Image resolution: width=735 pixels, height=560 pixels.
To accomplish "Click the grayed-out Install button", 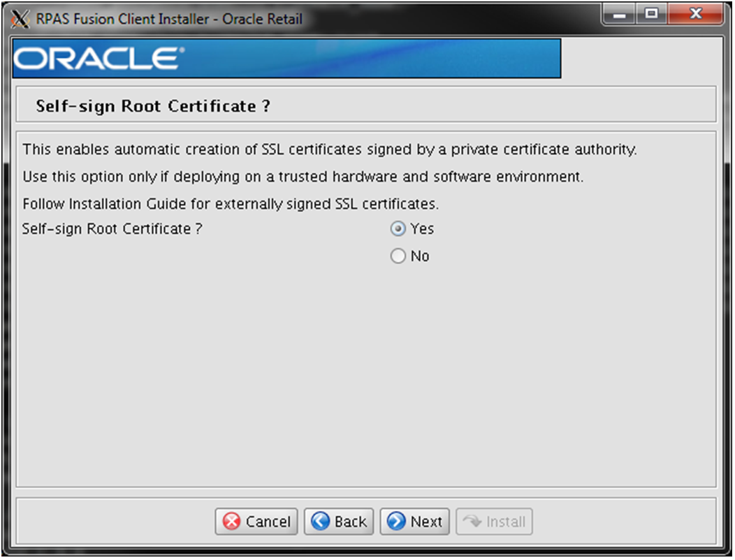I will click(494, 521).
